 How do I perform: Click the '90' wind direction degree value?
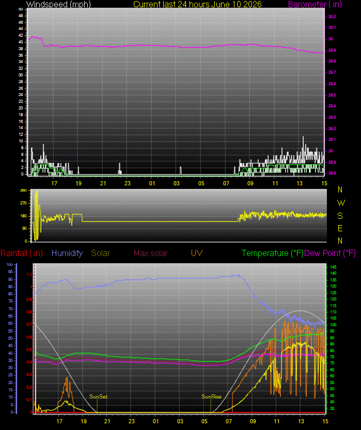[x=24, y=229]
